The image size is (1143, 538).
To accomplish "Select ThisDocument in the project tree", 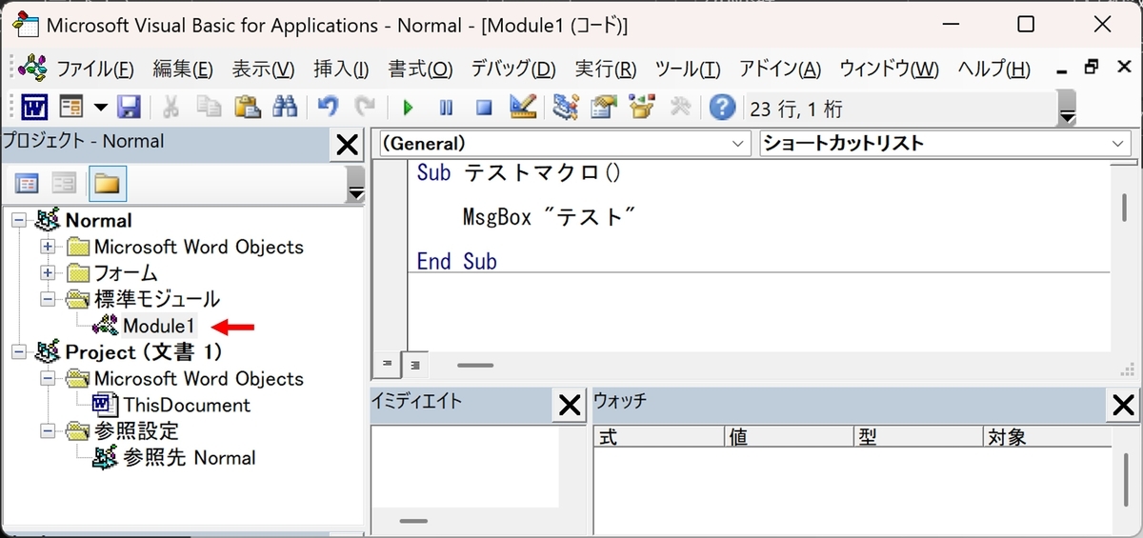I will pyautogui.click(x=187, y=405).
